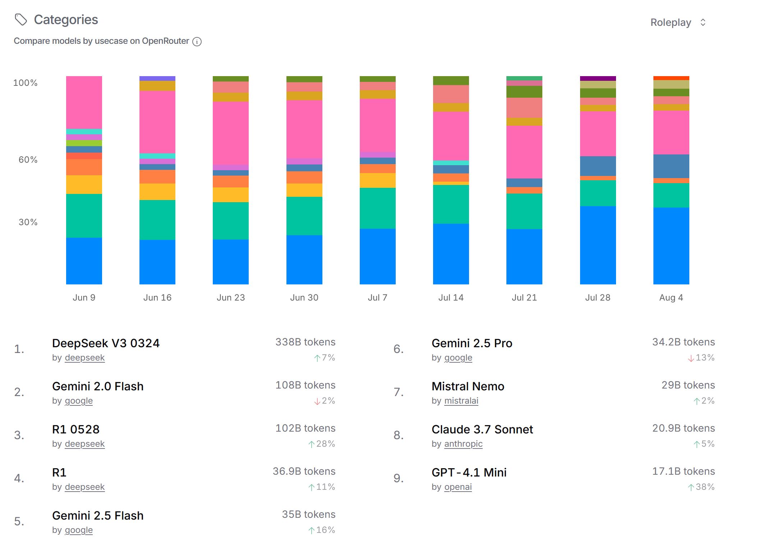Click the openai author link
The image size is (772, 553).
tap(458, 487)
